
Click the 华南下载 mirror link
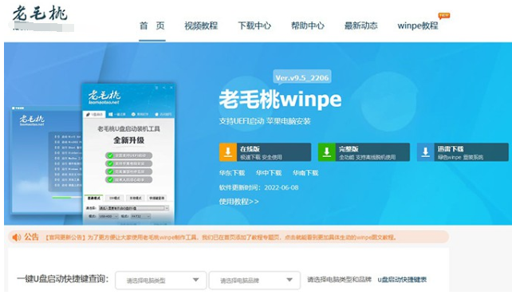[x=305, y=173]
